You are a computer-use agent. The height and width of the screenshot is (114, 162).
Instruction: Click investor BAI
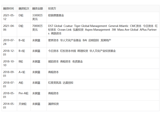point(85,40)
